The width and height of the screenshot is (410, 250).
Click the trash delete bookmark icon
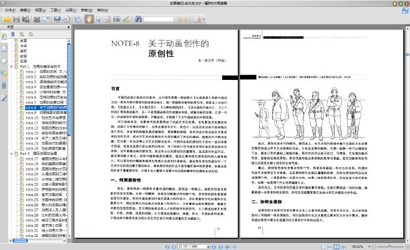click(12, 34)
